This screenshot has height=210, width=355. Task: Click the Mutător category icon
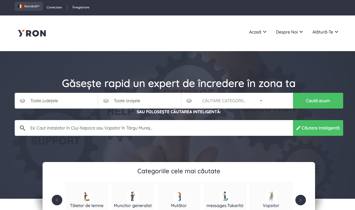(x=179, y=196)
